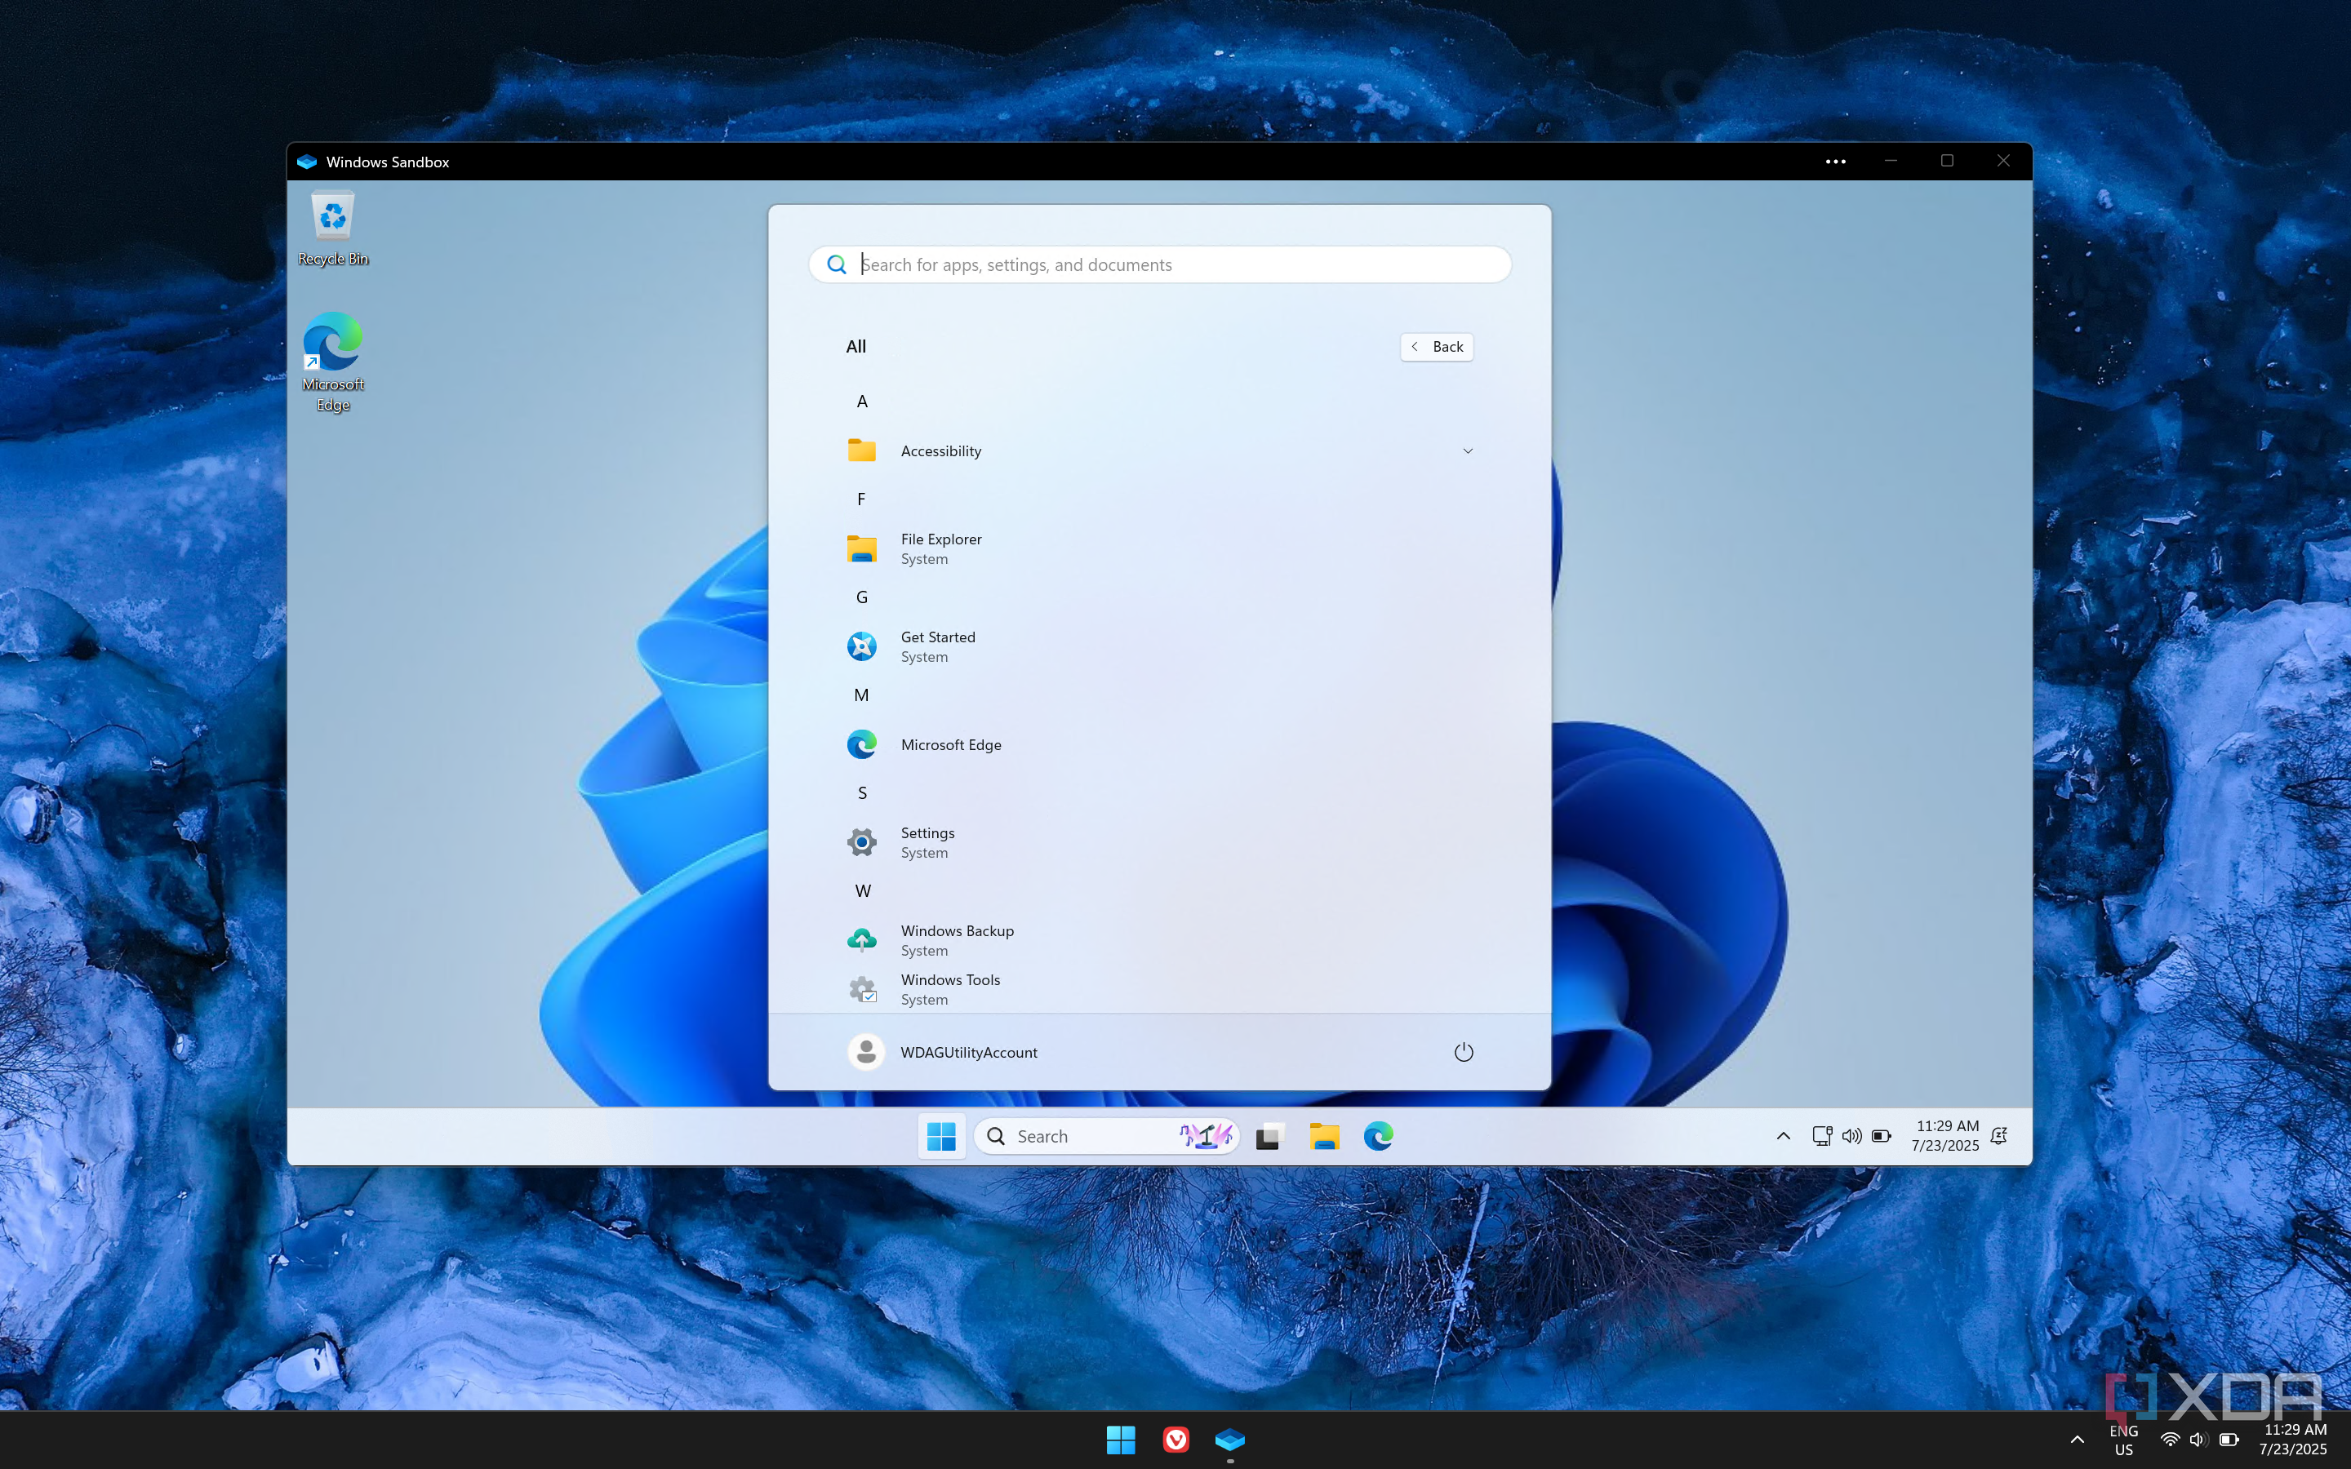The height and width of the screenshot is (1469, 2351).
Task: Click the letter header F
Action: coord(860,499)
